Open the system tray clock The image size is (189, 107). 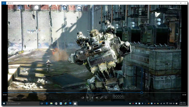[182, 104]
